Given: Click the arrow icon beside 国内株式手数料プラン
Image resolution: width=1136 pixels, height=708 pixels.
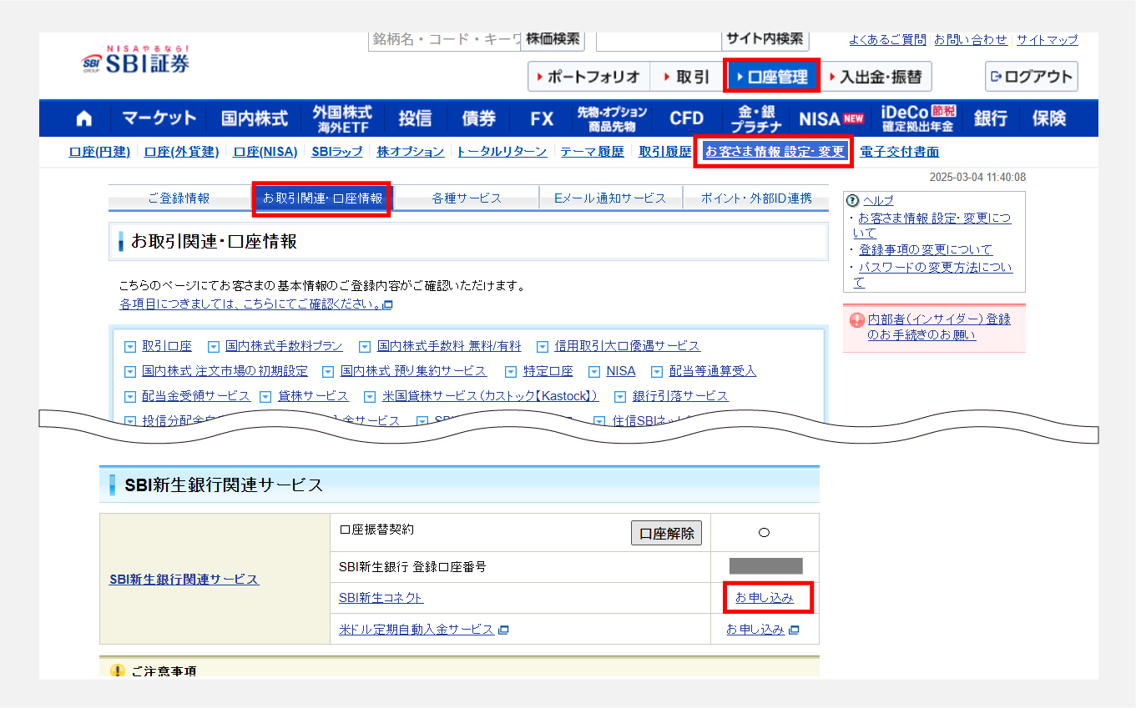Looking at the screenshot, I should [x=213, y=347].
